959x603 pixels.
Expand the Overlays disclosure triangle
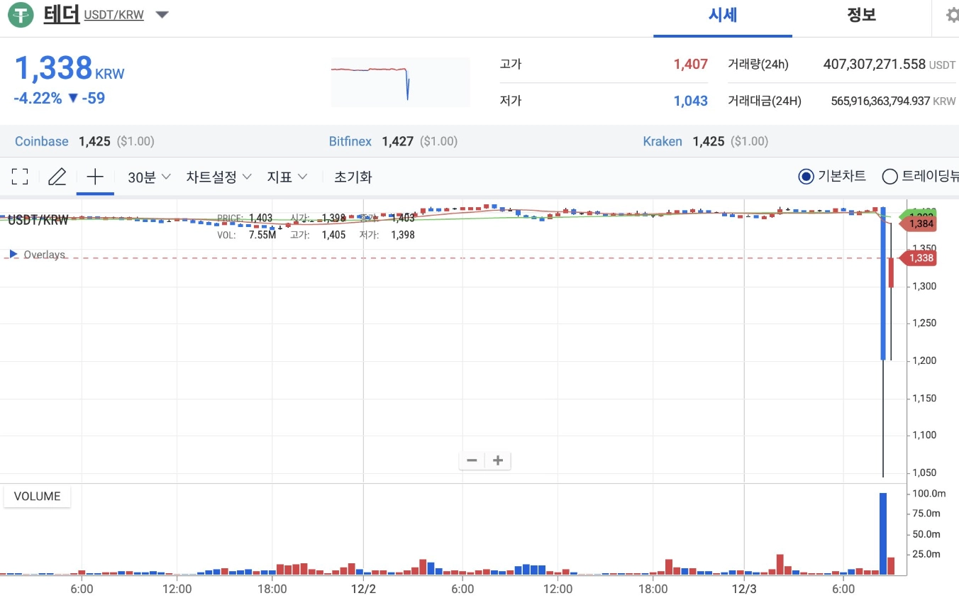click(13, 254)
